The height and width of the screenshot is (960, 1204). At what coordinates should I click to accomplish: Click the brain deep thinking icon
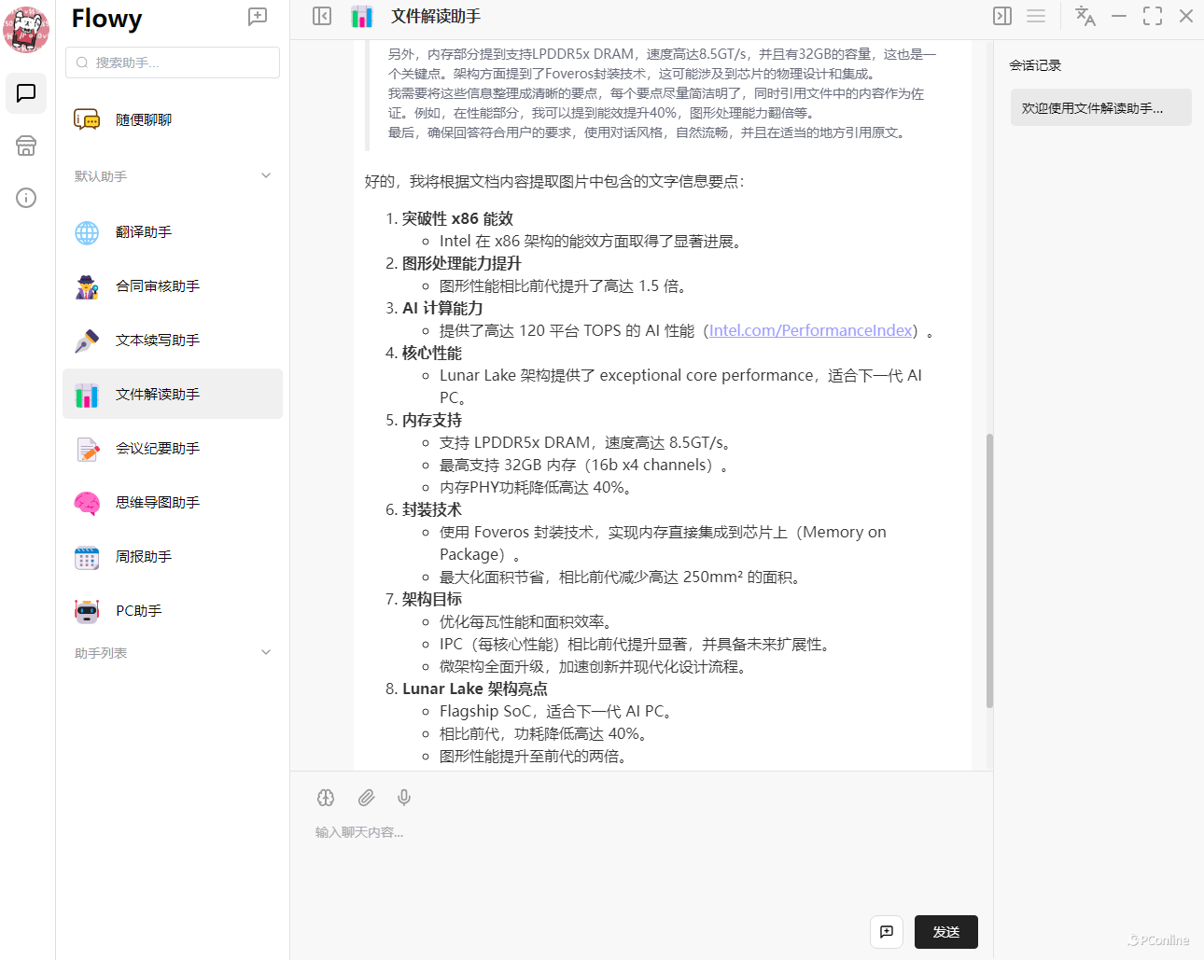coord(326,798)
